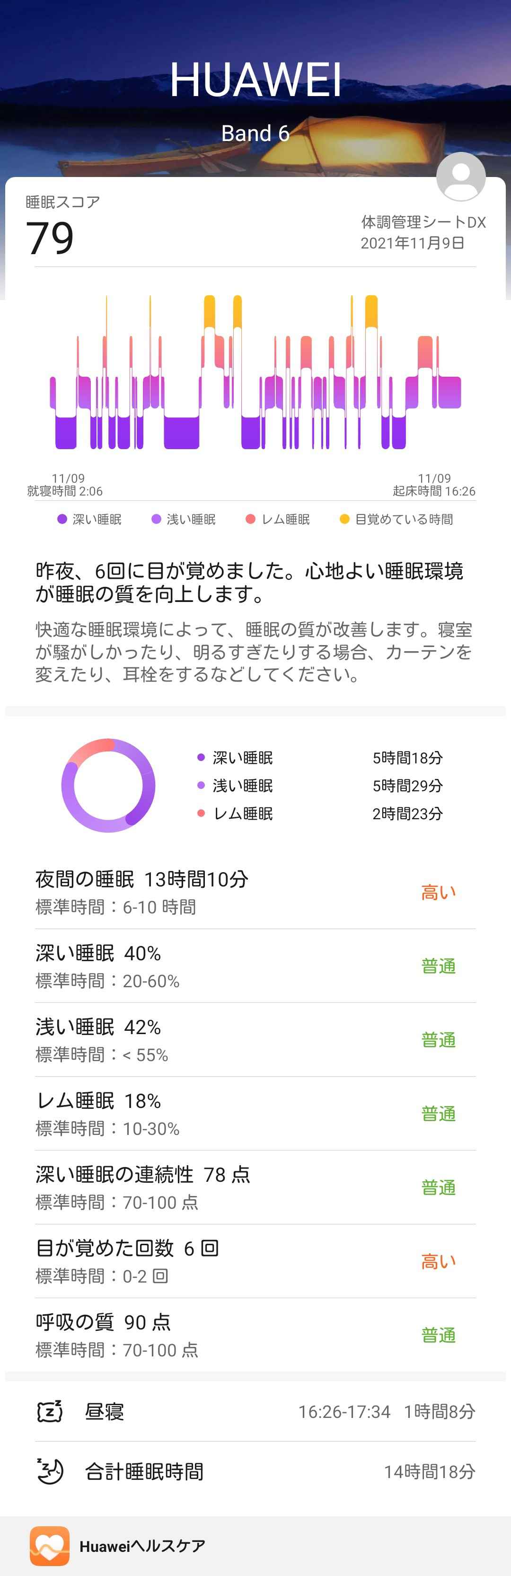Tap the user profile avatar icon
The image size is (511, 1576).
461,176
